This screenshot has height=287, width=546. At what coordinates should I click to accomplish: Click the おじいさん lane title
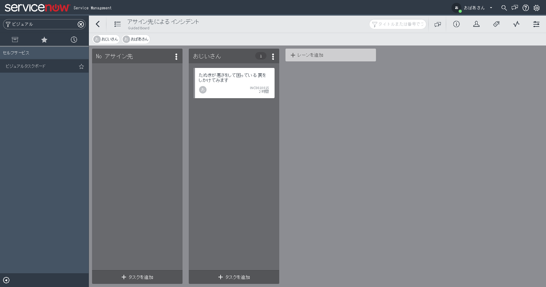207,56
